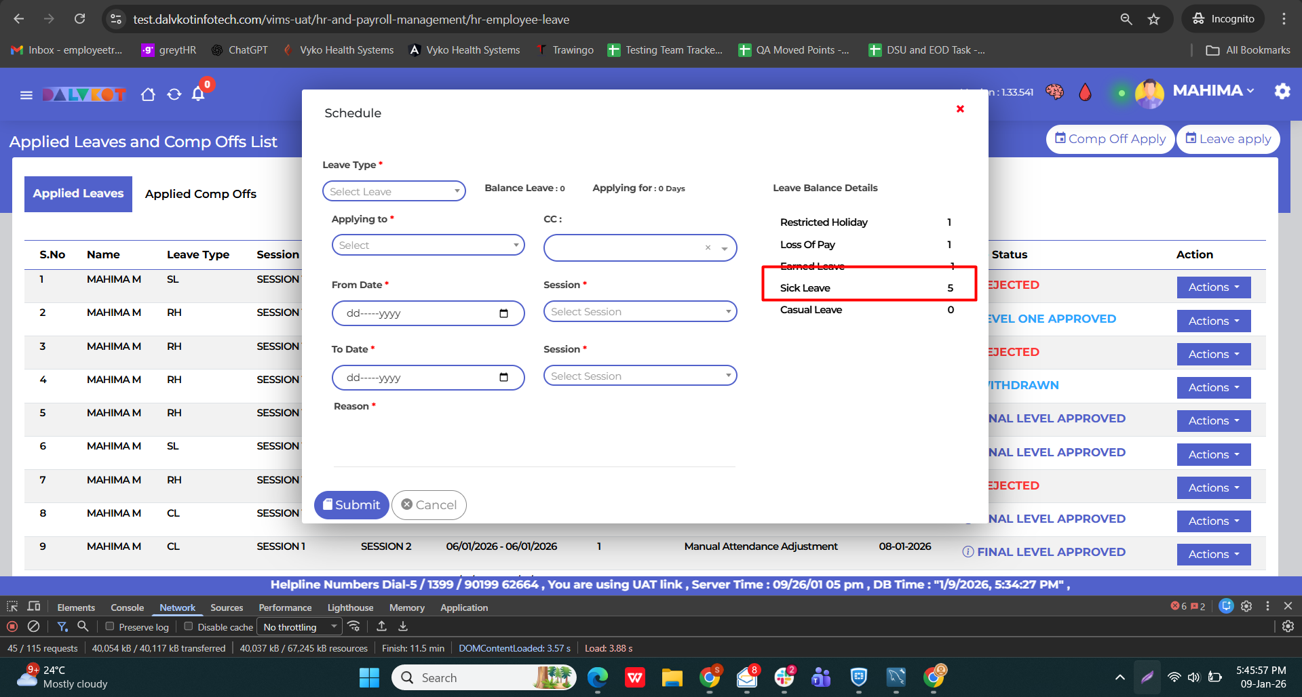The width and height of the screenshot is (1302, 697).
Task: Click the DevTools clear network log icon
Action: 33,626
